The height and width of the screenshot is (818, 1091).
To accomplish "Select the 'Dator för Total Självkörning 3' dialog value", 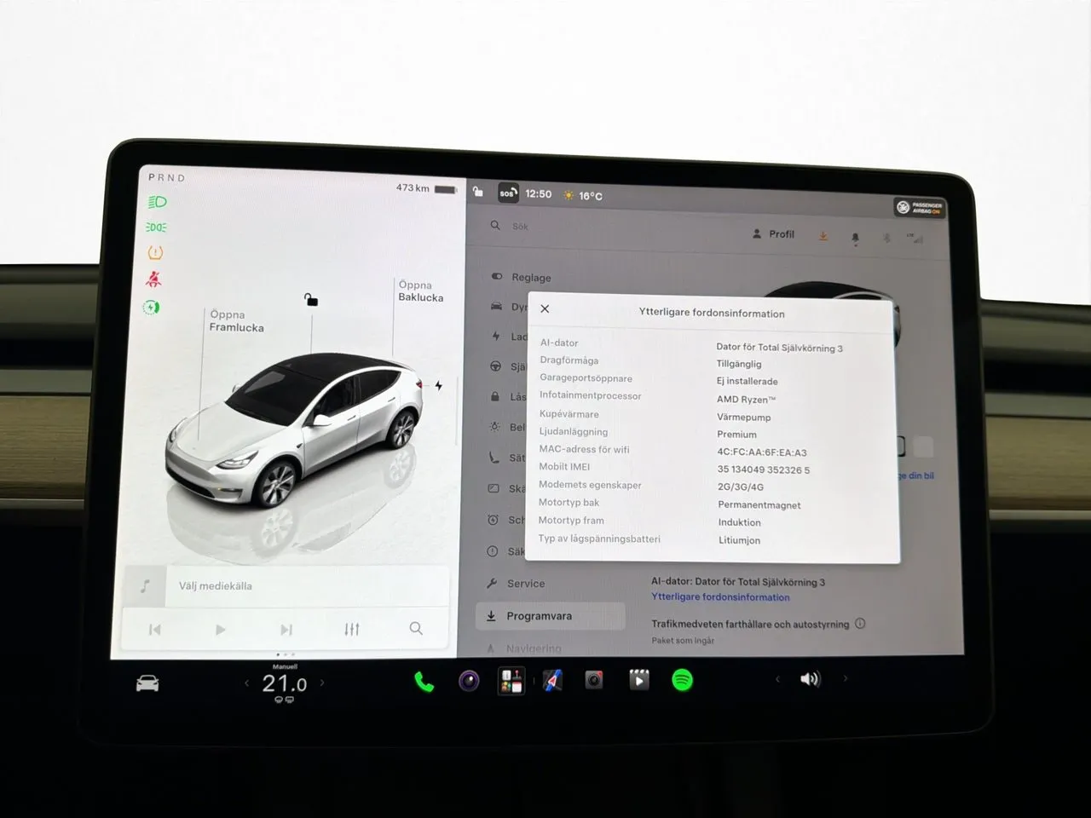I will 780,348.
